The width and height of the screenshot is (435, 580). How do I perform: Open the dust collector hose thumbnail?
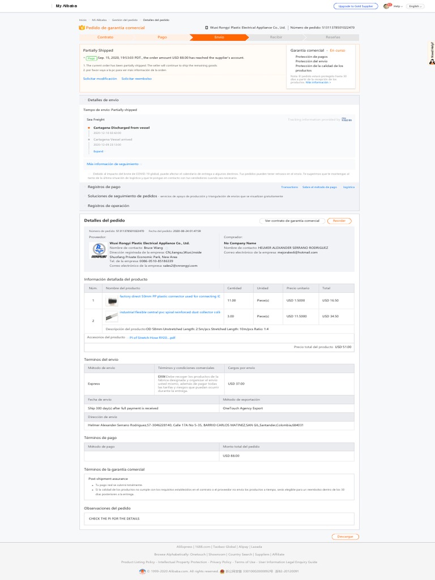[x=112, y=316]
